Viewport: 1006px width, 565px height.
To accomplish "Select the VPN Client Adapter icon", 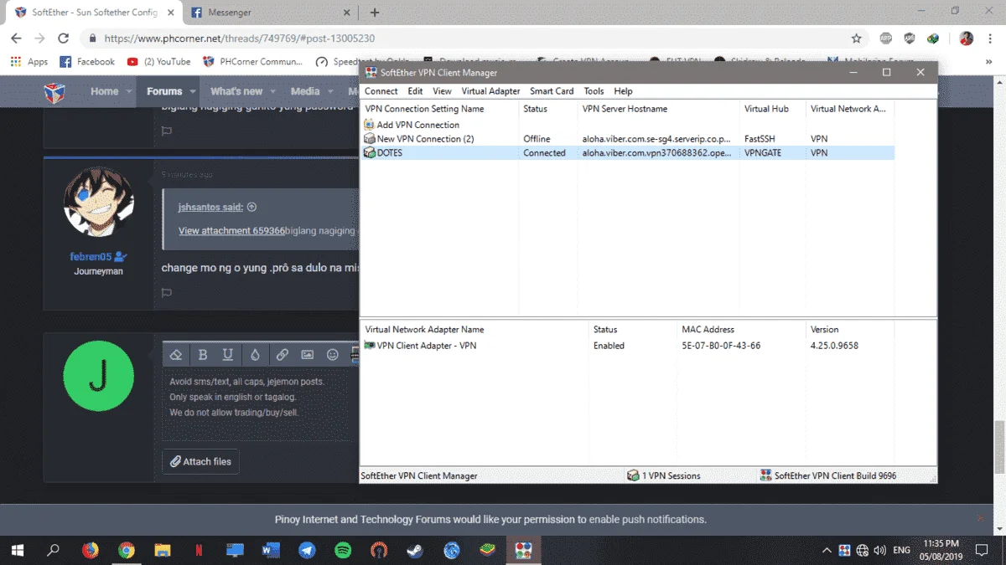I will [x=370, y=346].
